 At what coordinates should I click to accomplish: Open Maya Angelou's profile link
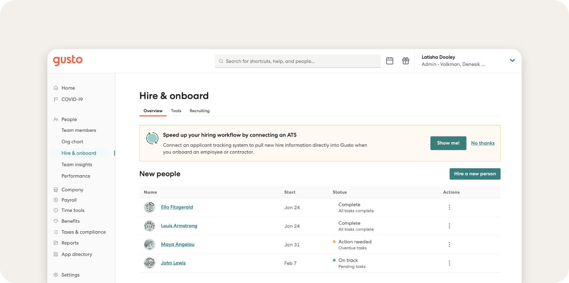coord(178,244)
